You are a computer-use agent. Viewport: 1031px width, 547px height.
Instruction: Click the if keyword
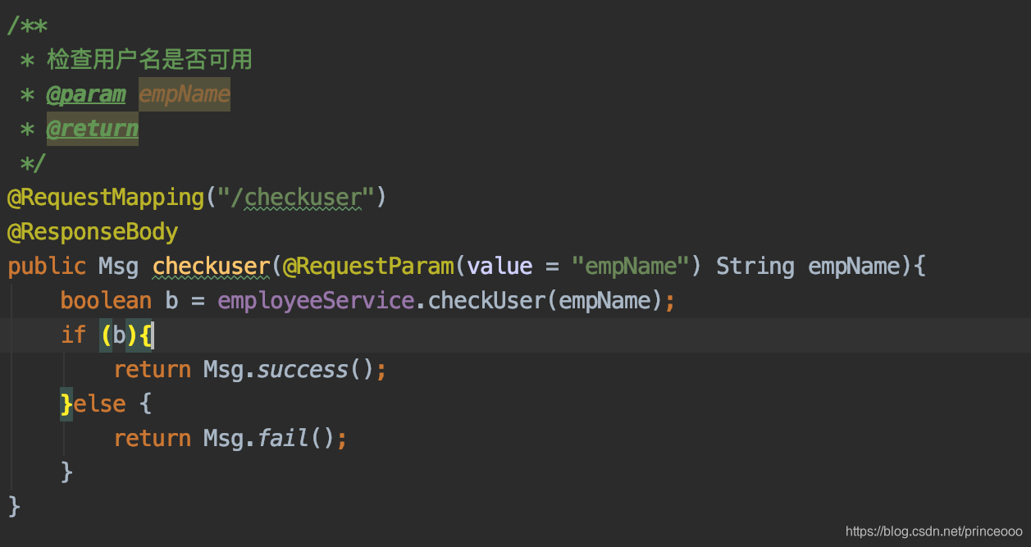click(x=73, y=335)
